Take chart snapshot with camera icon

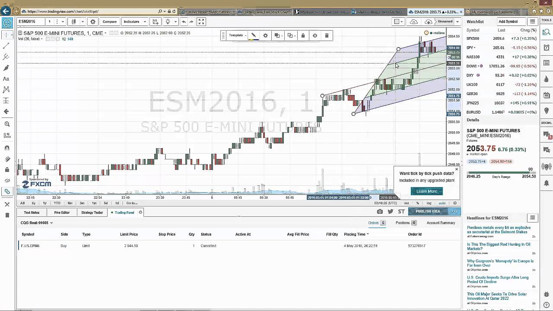[x=380, y=211]
